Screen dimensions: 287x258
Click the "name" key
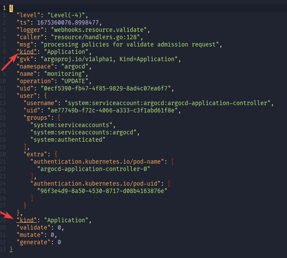point(27,74)
